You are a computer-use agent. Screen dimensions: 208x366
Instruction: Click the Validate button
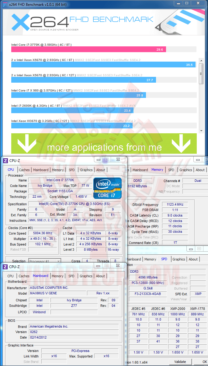point(180,362)
